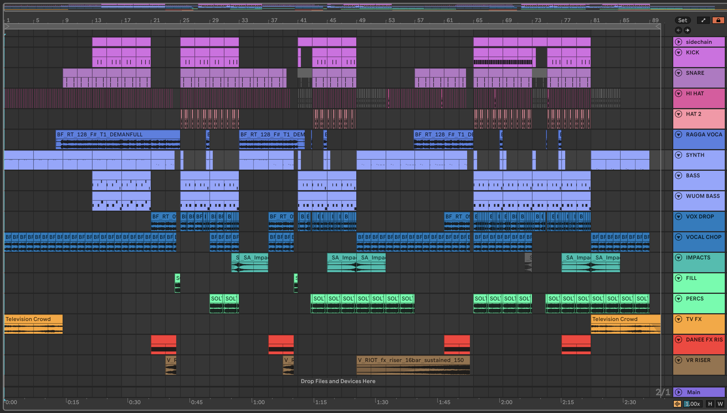Viewport: 727px width, 413px height.
Task: Unfold the sidechain track arrow
Action: click(x=679, y=42)
